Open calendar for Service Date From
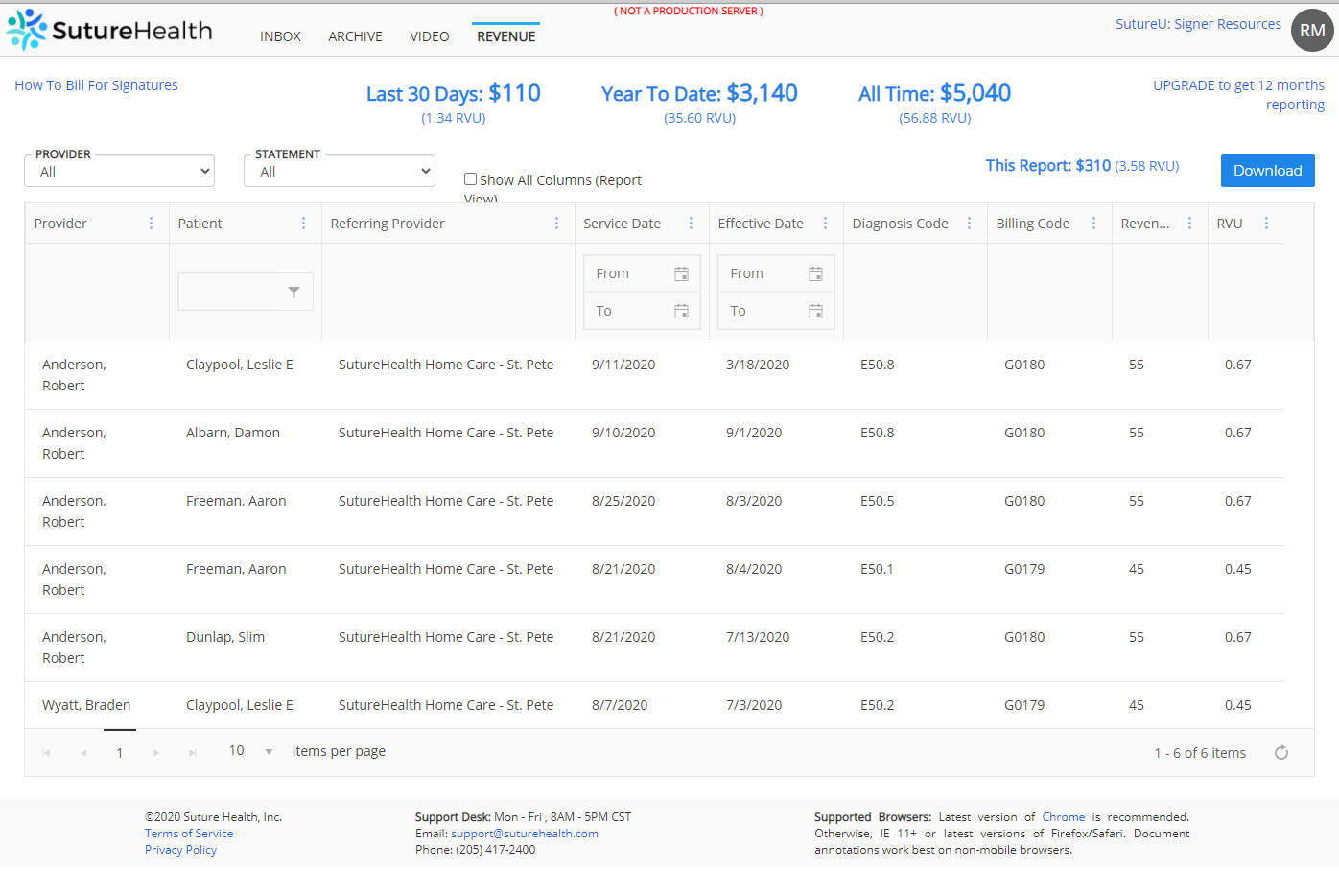This screenshot has width=1339, height=871. click(681, 274)
